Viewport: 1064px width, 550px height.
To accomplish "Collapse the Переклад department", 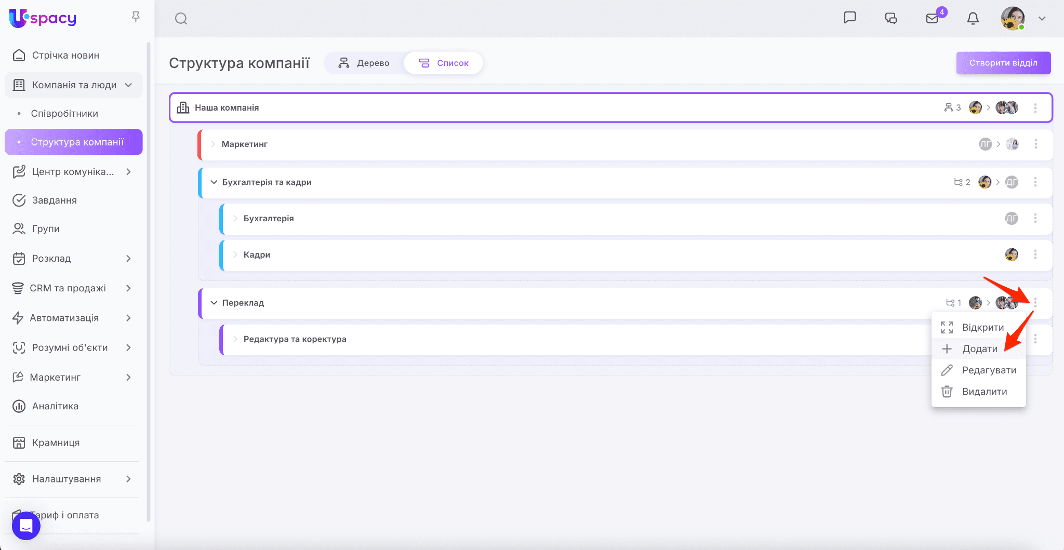I will click(214, 303).
